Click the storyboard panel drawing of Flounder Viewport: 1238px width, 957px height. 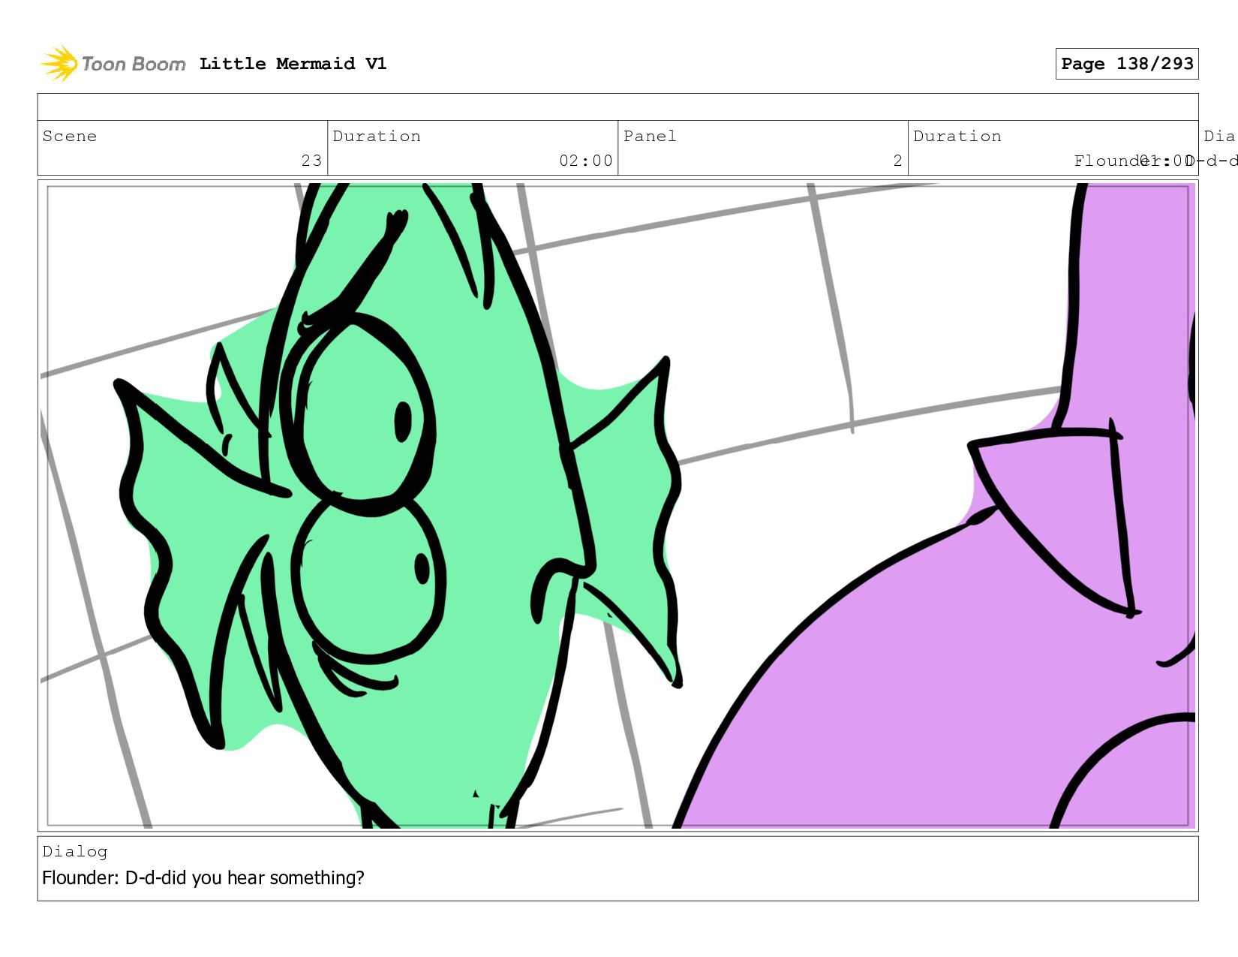click(618, 506)
